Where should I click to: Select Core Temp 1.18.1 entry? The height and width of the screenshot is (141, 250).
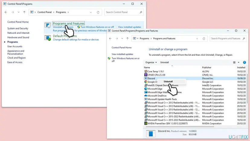tap(155, 71)
